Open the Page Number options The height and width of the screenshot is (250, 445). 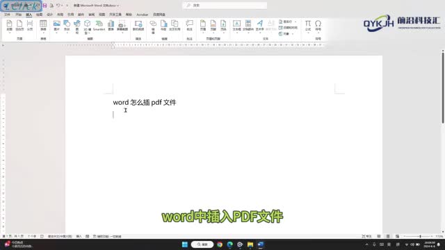[x=223, y=26]
